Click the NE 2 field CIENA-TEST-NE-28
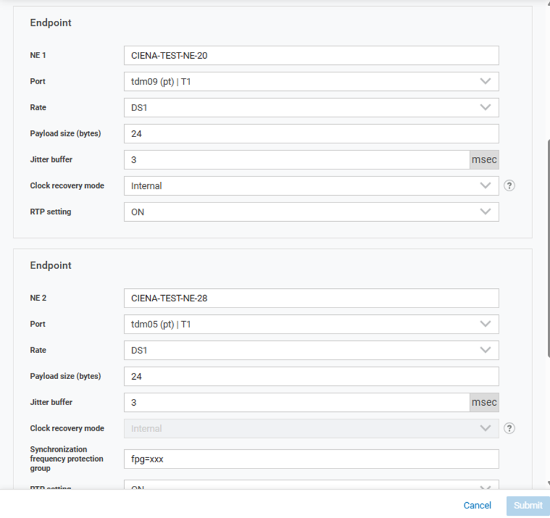 click(x=311, y=298)
